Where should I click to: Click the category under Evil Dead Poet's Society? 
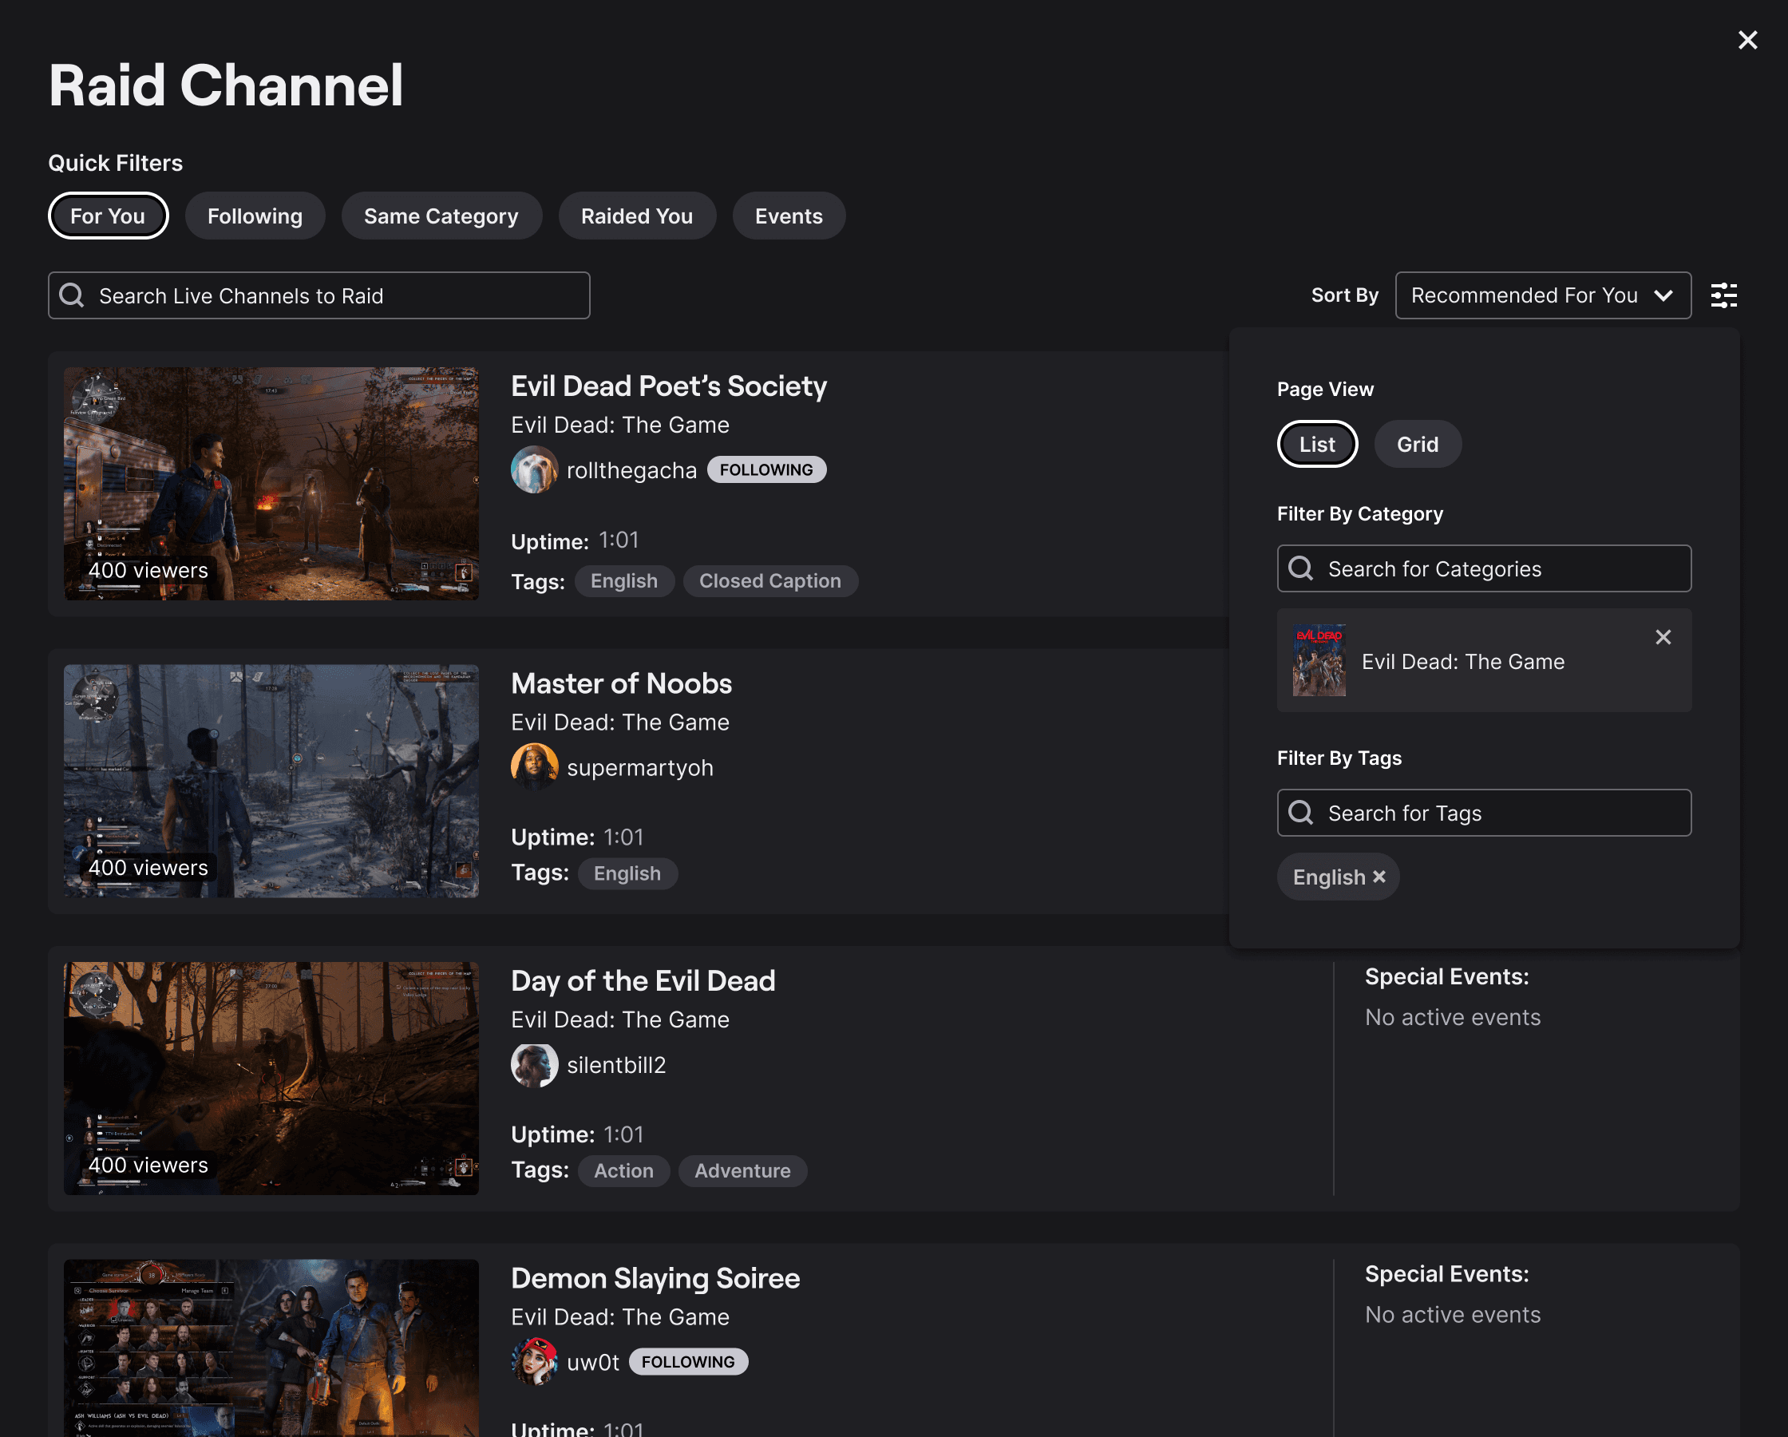tap(619, 425)
